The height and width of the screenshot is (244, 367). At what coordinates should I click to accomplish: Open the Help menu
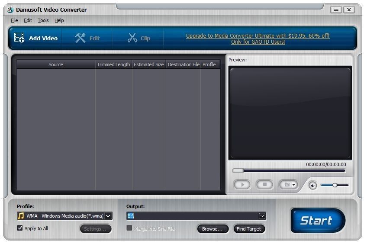pyautogui.click(x=59, y=21)
